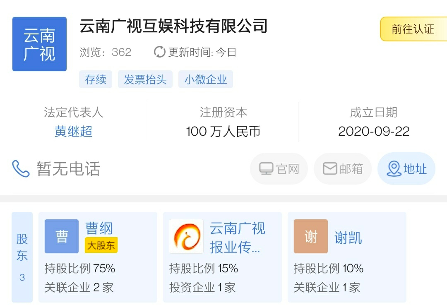The height and width of the screenshot is (305, 447).
Task: Open the 官网 website button
Action: click(x=279, y=168)
